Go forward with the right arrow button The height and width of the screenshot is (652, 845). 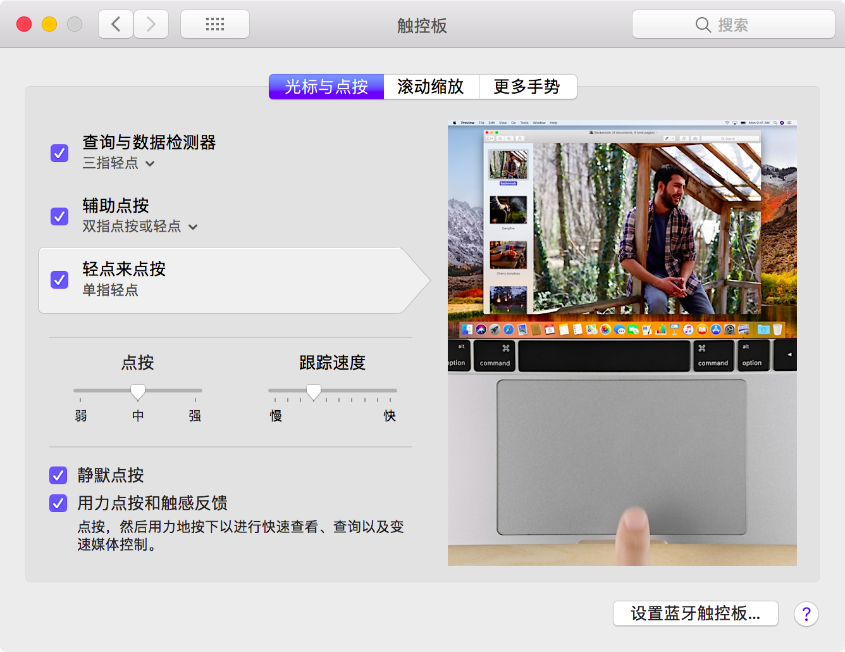coord(151,24)
